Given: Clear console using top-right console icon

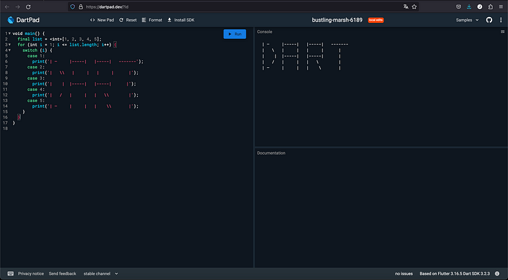Looking at the screenshot, I should (x=503, y=32).
